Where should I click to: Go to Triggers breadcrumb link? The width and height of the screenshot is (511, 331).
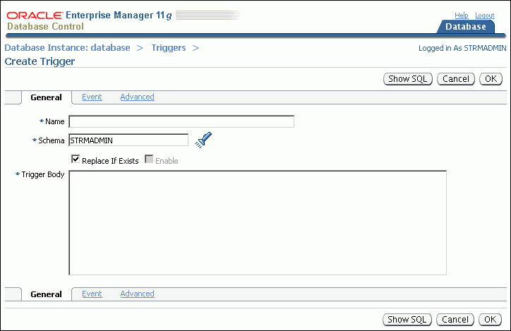point(169,48)
